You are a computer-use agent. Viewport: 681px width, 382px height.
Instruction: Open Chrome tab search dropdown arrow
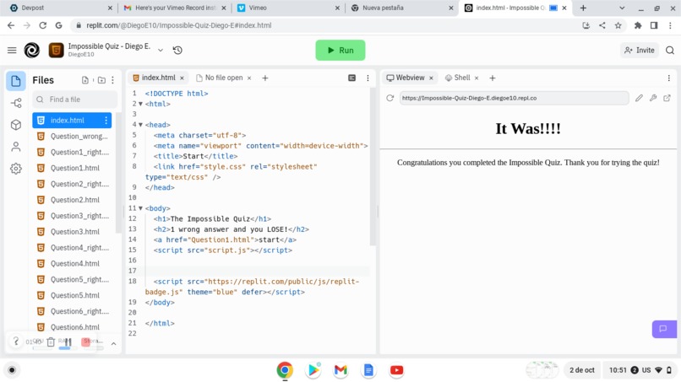(x=622, y=8)
